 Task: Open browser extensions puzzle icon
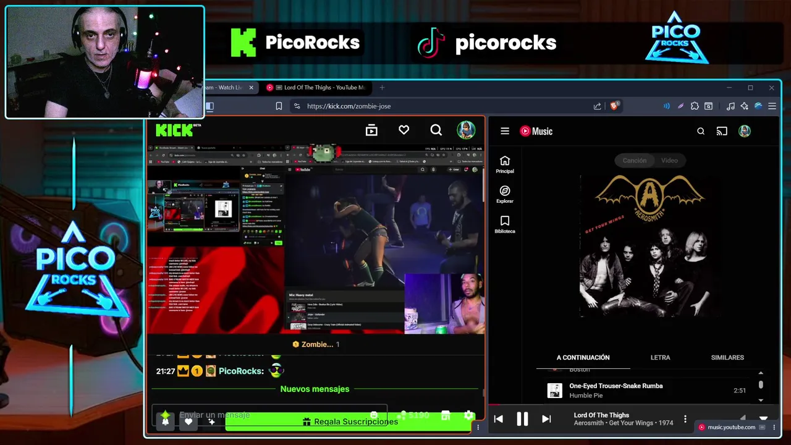coord(695,106)
